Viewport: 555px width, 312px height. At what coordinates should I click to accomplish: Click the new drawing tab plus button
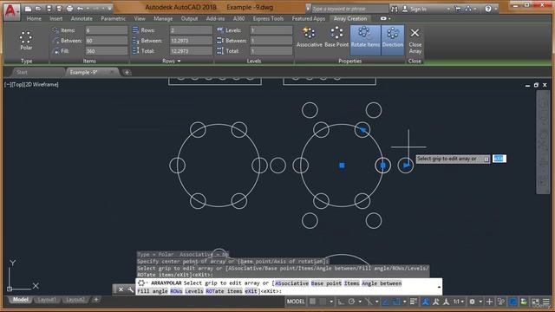click(x=127, y=73)
